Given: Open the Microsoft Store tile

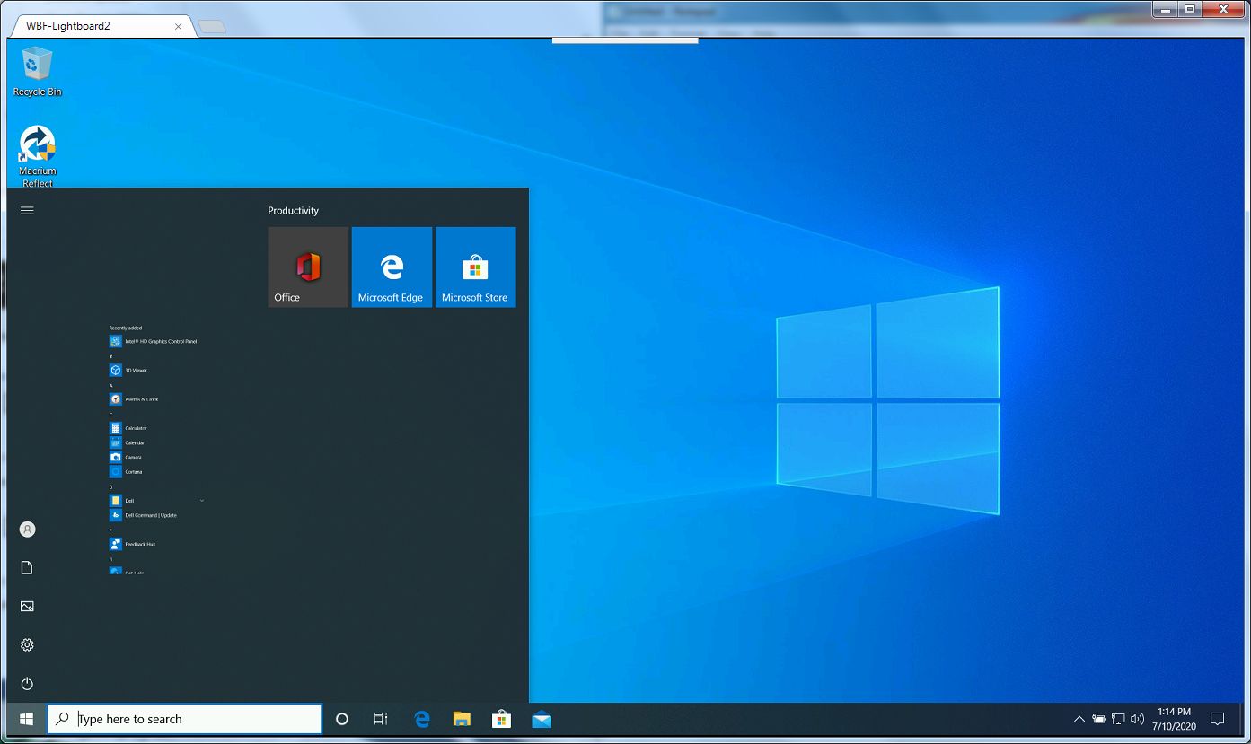Looking at the screenshot, I should [x=475, y=267].
